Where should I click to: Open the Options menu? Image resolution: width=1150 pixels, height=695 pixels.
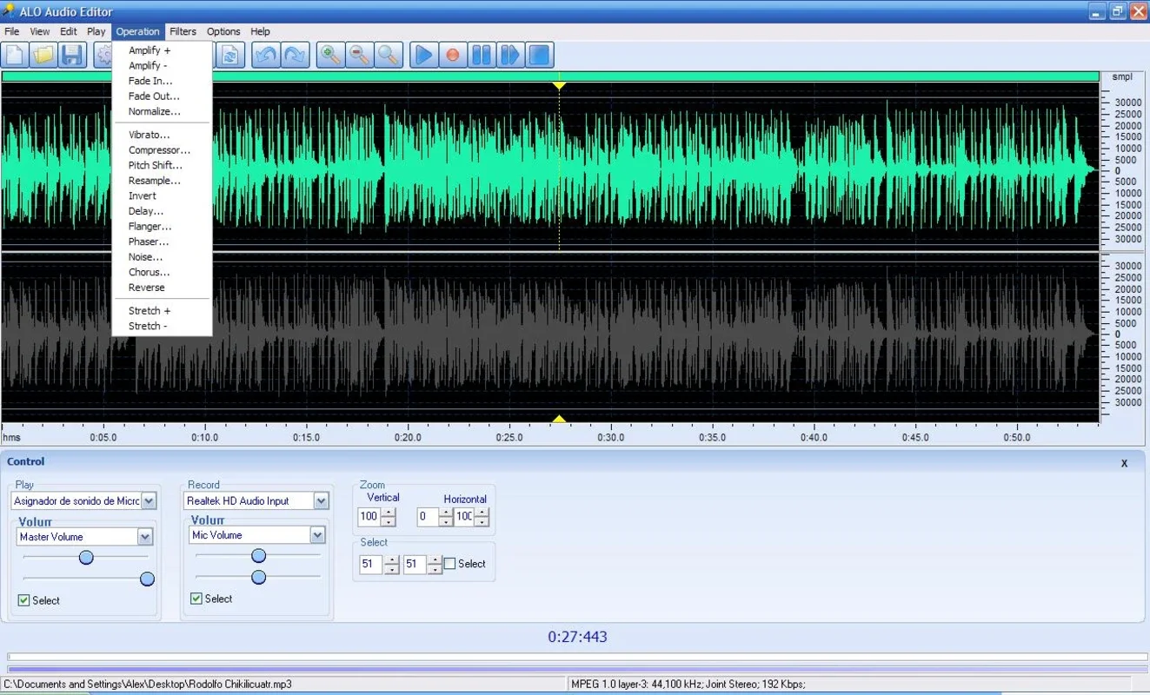[x=223, y=31]
